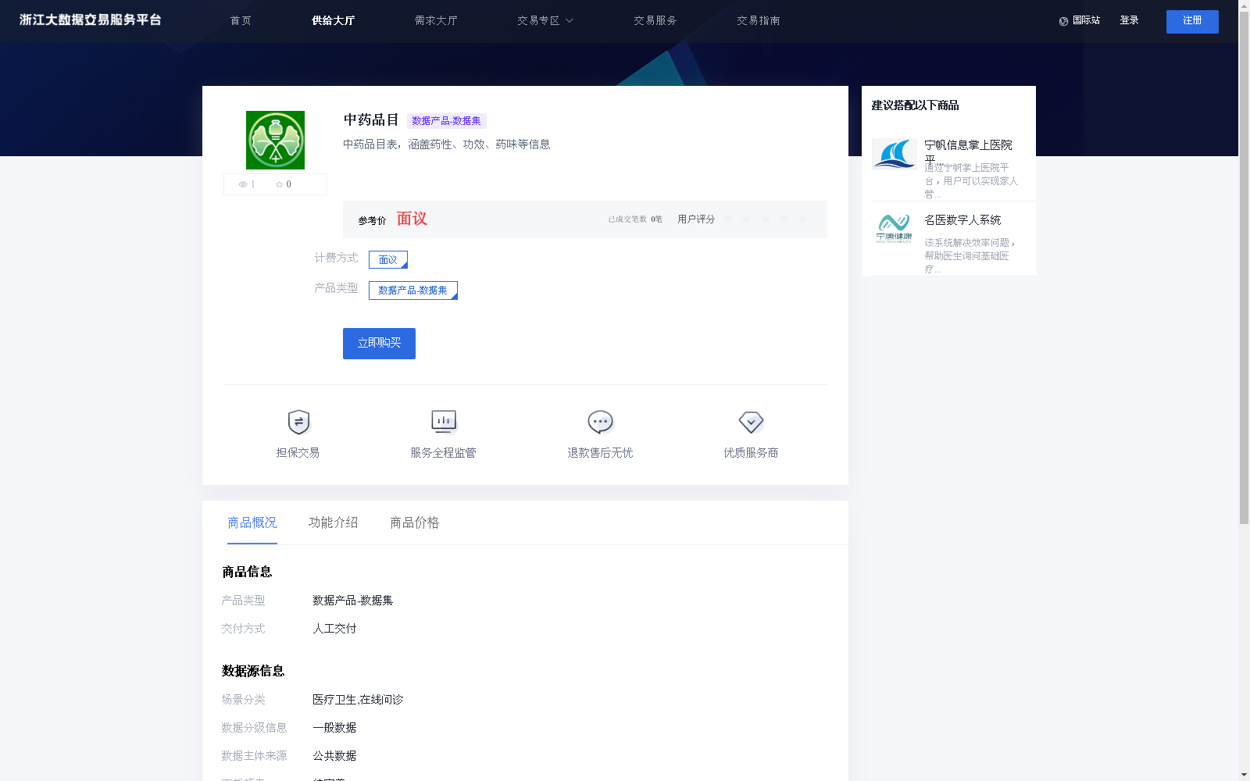1250x781 pixels.
Task: Click the 立即购买 button
Action: (x=379, y=344)
